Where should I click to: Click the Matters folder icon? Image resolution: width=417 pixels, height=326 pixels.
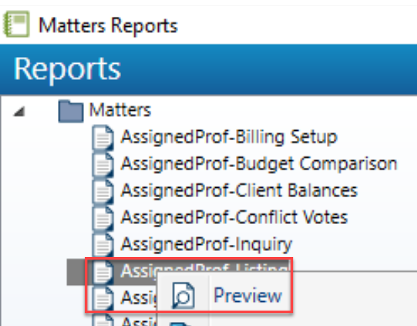click(x=71, y=111)
